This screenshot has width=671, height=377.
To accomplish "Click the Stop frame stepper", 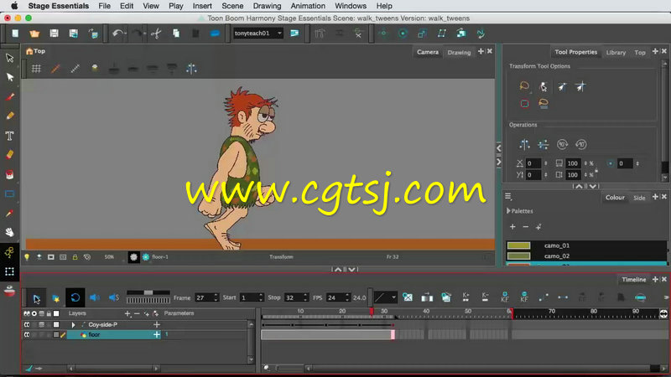I will pyautogui.click(x=305, y=297).
